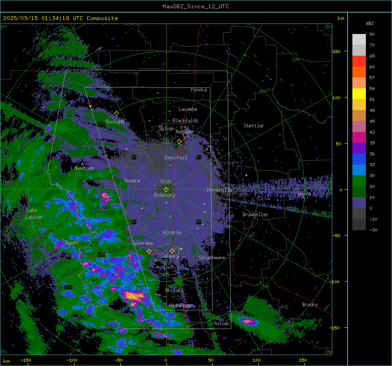This screenshot has height=366, width=392.
Task: Click the Hanna town label
Action: pyautogui.click(x=304, y=194)
